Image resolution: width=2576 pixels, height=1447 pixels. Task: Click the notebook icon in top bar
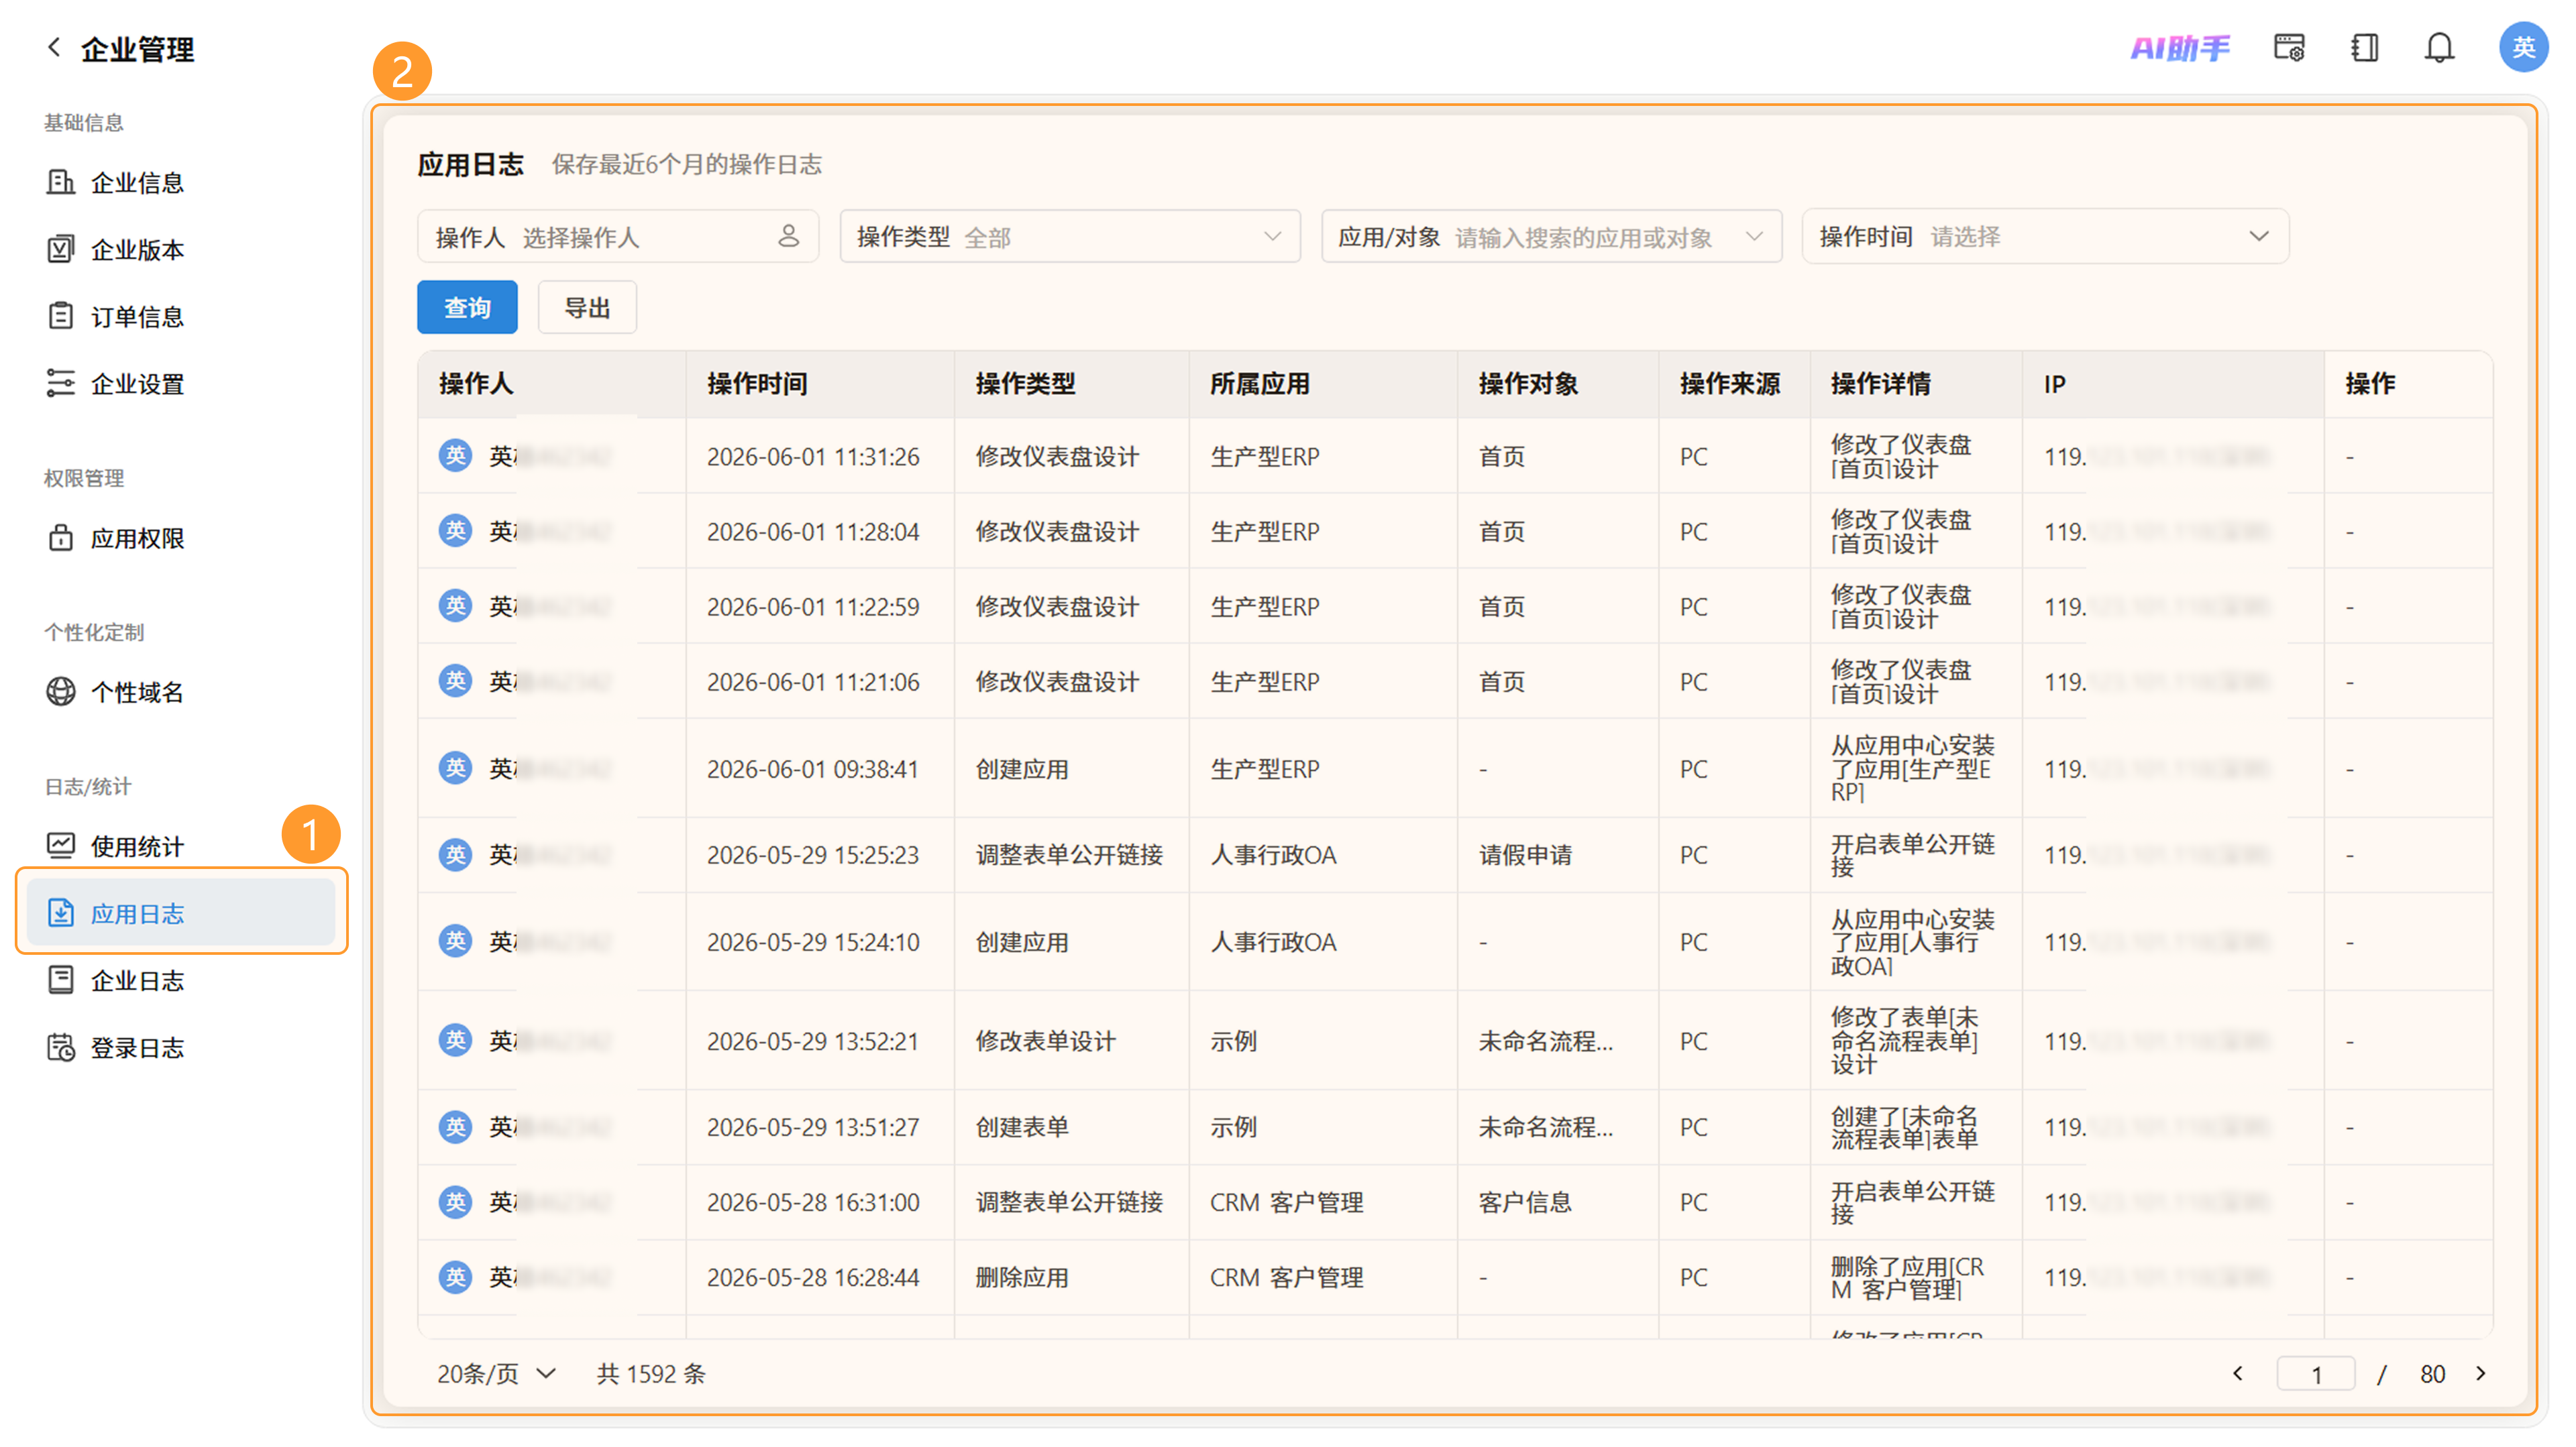click(x=2364, y=47)
